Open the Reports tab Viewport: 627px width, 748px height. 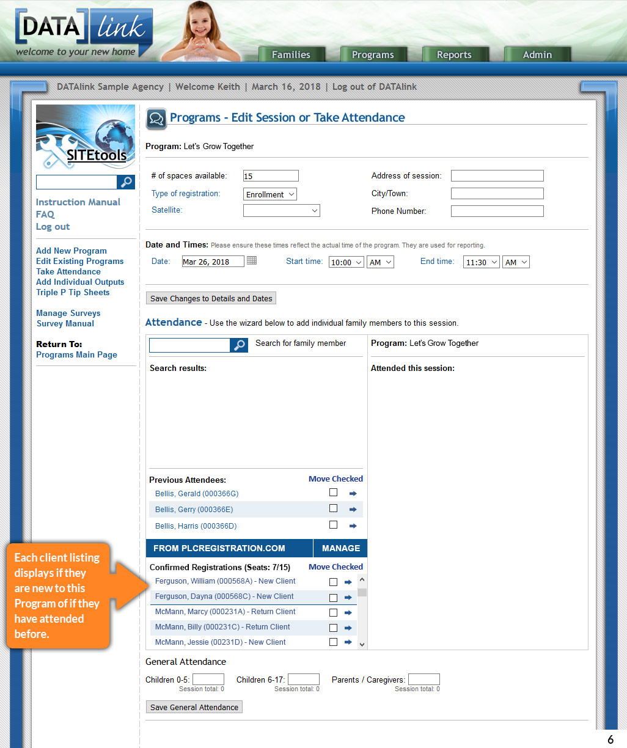pyautogui.click(x=454, y=55)
